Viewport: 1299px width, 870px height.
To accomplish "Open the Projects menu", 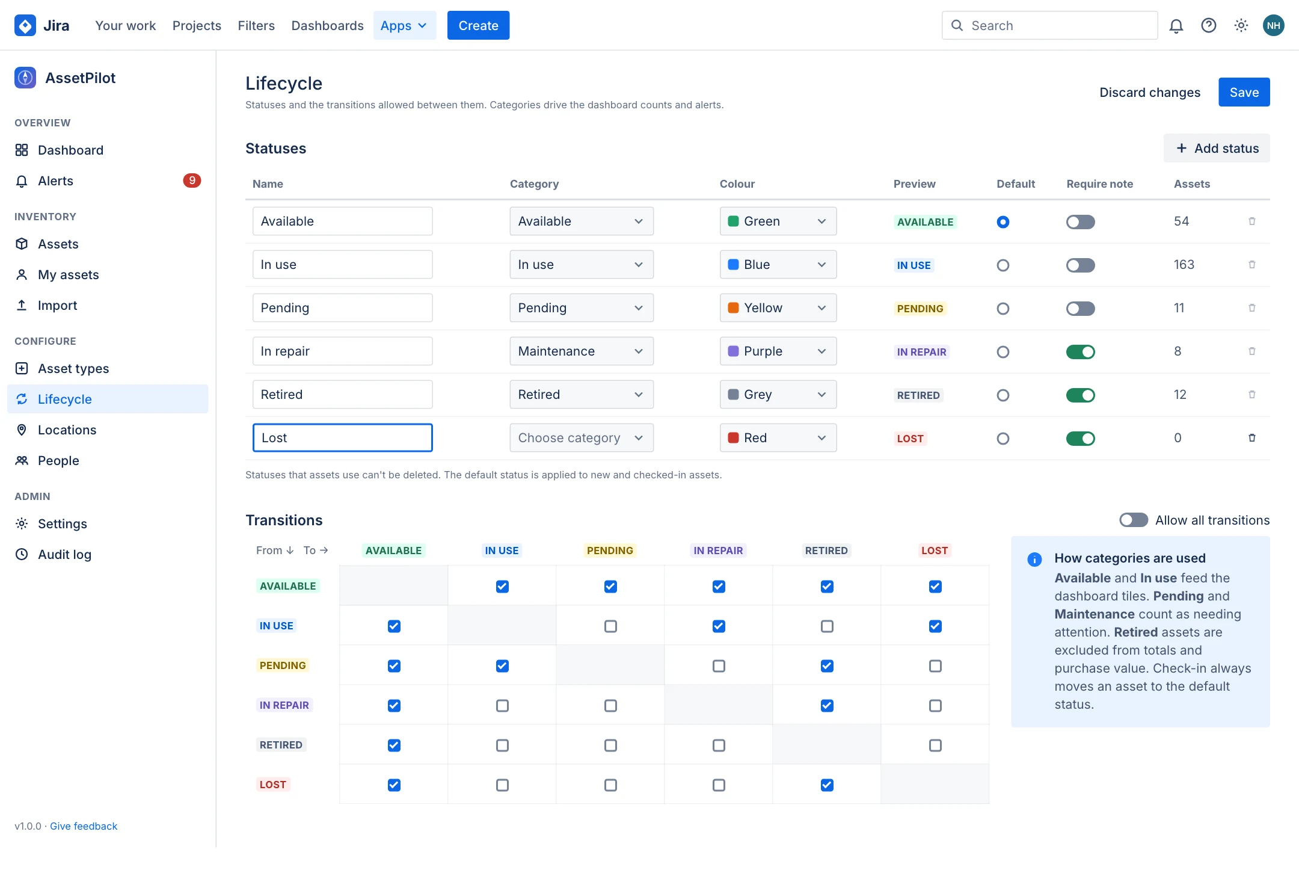I will (197, 25).
